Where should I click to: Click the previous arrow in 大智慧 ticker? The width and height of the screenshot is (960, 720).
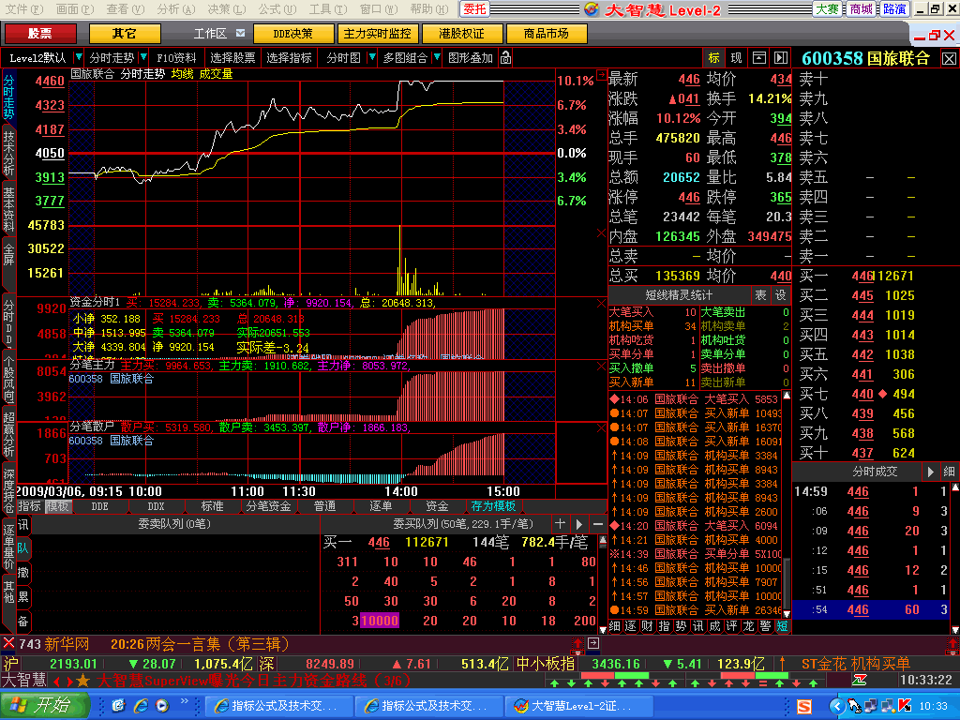[x=56, y=681]
